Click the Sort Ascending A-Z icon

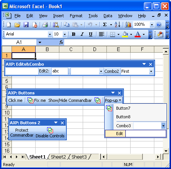coord(117,24)
